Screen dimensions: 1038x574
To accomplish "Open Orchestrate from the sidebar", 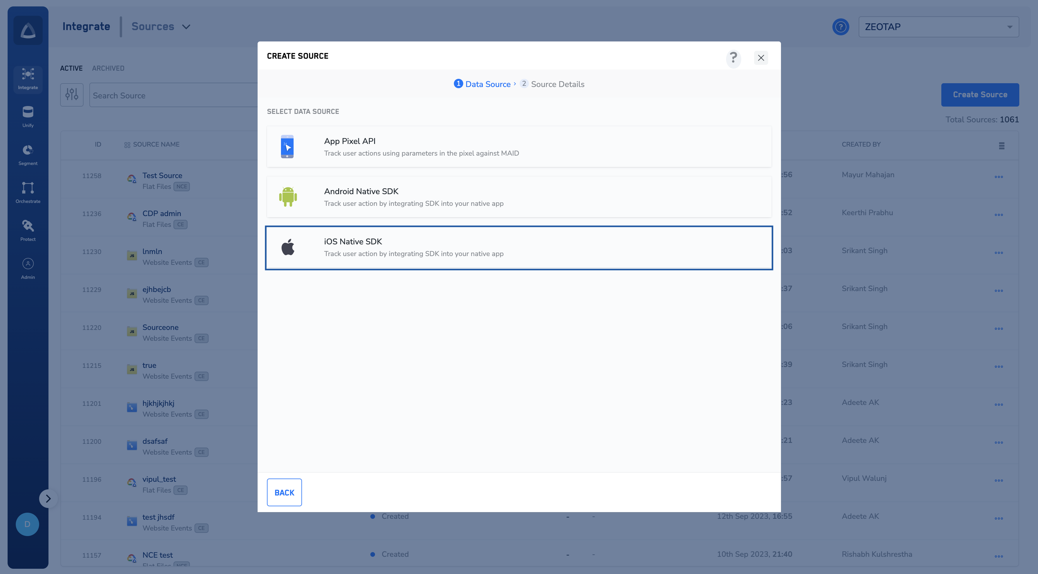I will click(28, 193).
